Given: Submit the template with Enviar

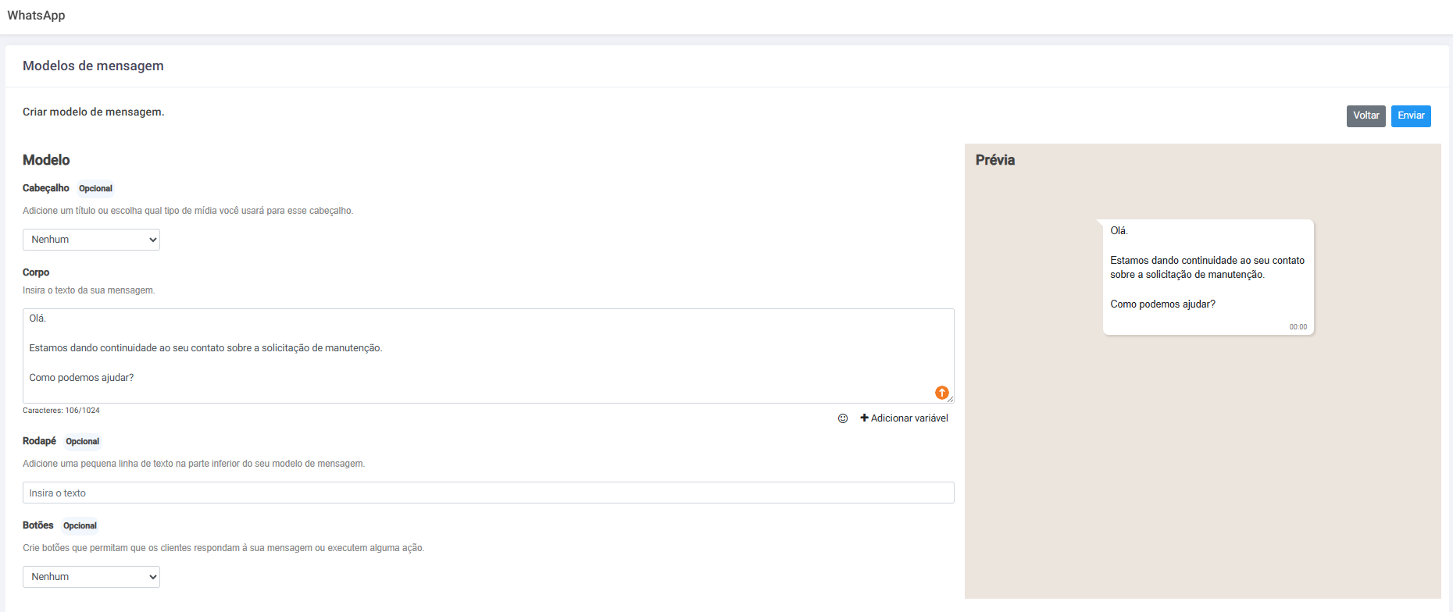Looking at the screenshot, I should (x=1410, y=116).
